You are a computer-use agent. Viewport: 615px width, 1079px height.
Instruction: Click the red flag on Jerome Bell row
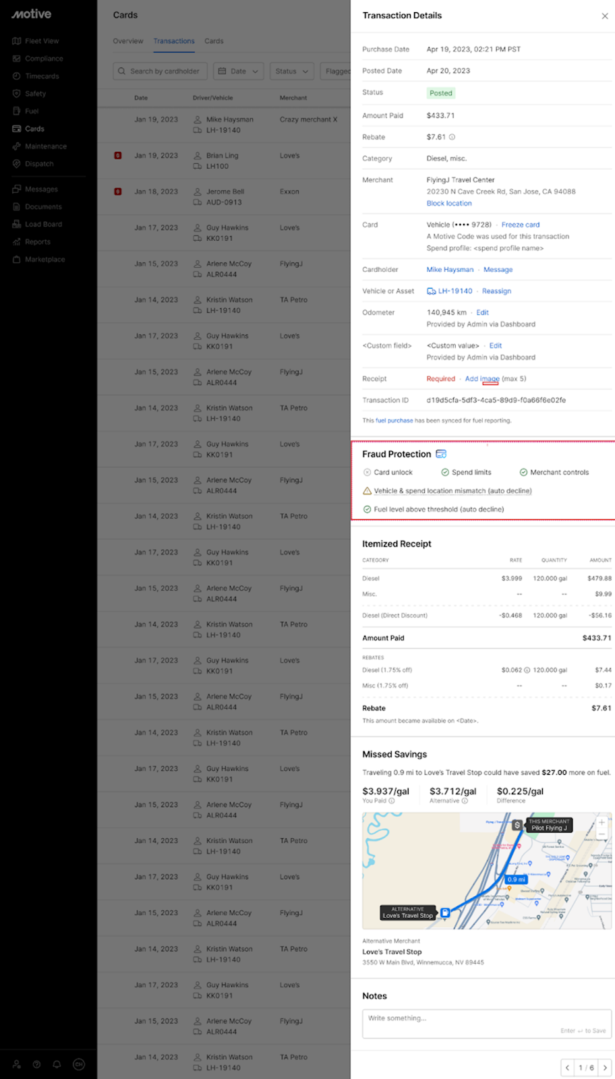click(117, 192)
